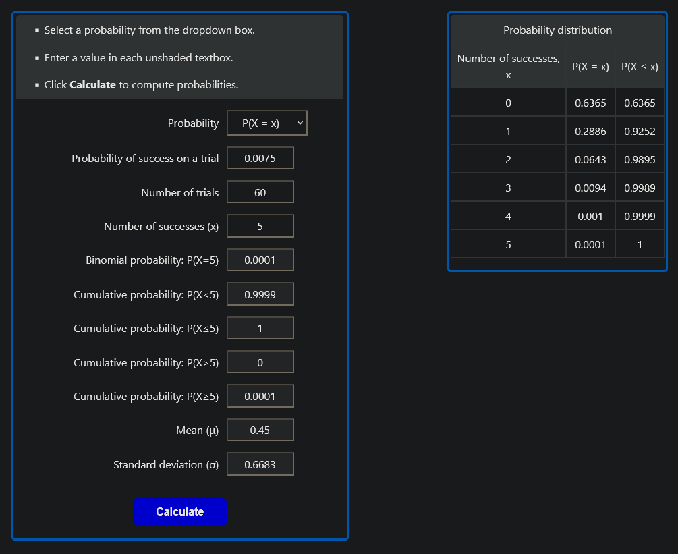Select the Cumulative probability P(X≥5) box
The height and width of the screenshot is (554, 678).
click(x=260, y=396)
